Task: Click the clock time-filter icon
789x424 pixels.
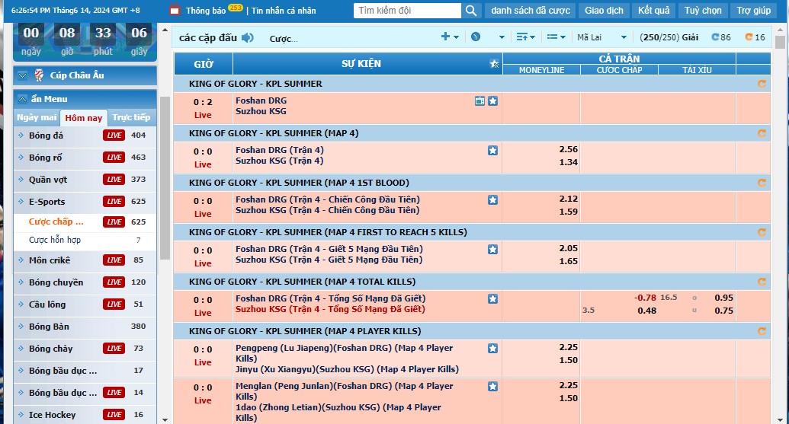Action: point(476,37)
